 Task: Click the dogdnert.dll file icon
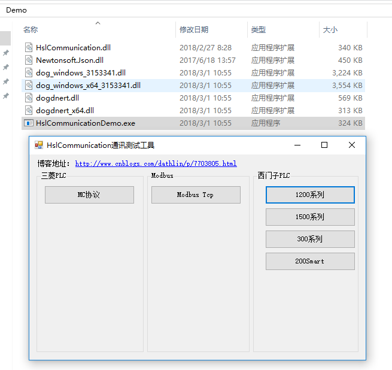point(29,98)
